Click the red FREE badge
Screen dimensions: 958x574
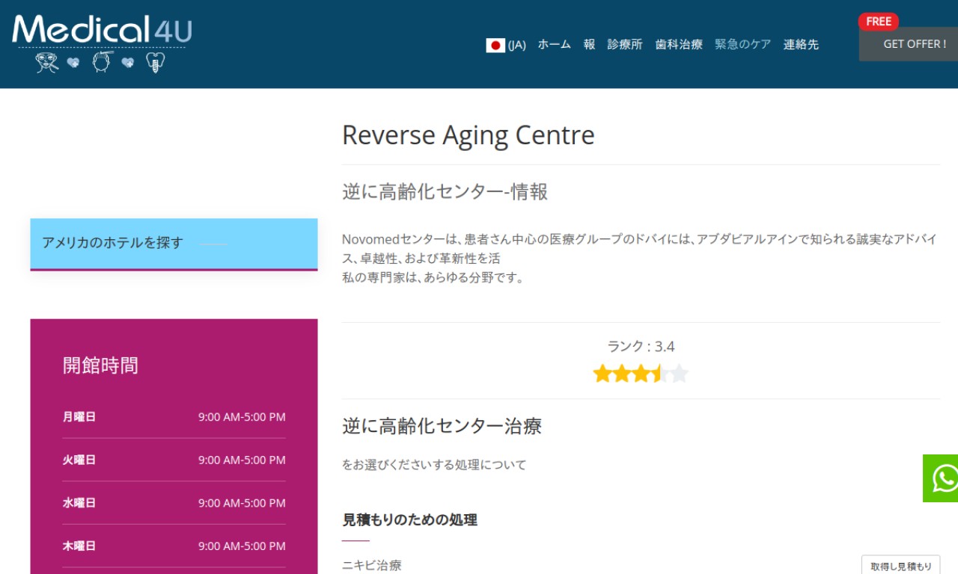click(879, 22)
